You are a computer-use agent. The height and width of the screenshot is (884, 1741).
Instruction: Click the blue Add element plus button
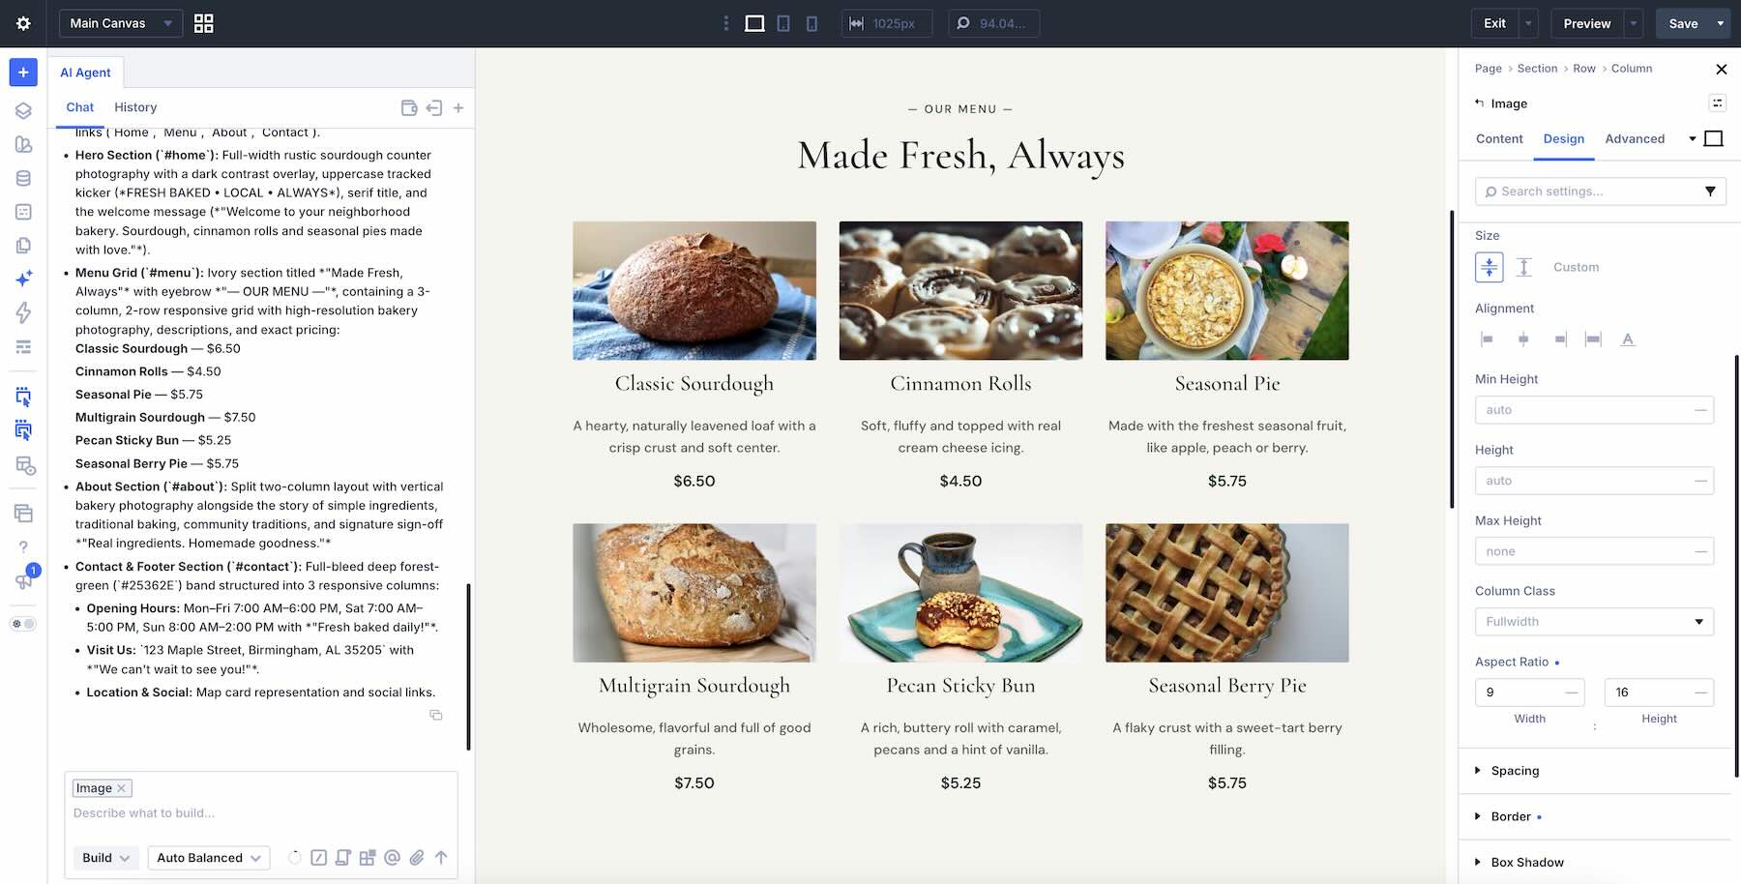tap(23, 73)
